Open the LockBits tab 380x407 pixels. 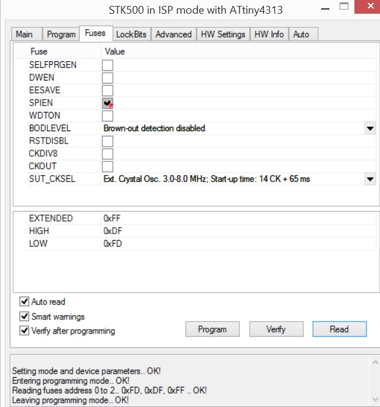tap(131, 34)
